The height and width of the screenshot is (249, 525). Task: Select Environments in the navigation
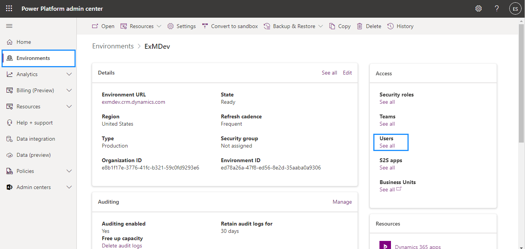38,58
